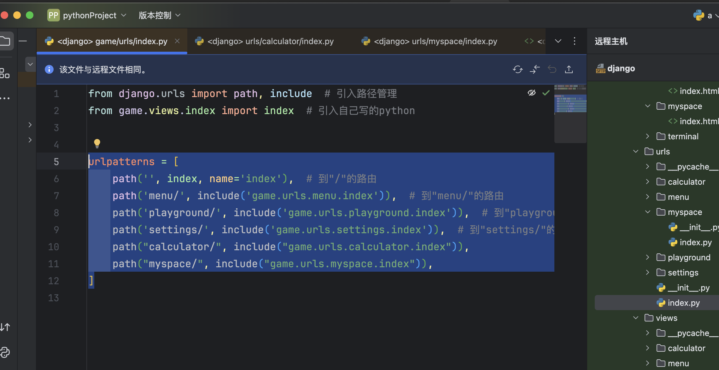Screen dimensions: 719x370
Task: Expand __pycache__ folder under urls
Action: pyautogui.click(x=647, y=167)
